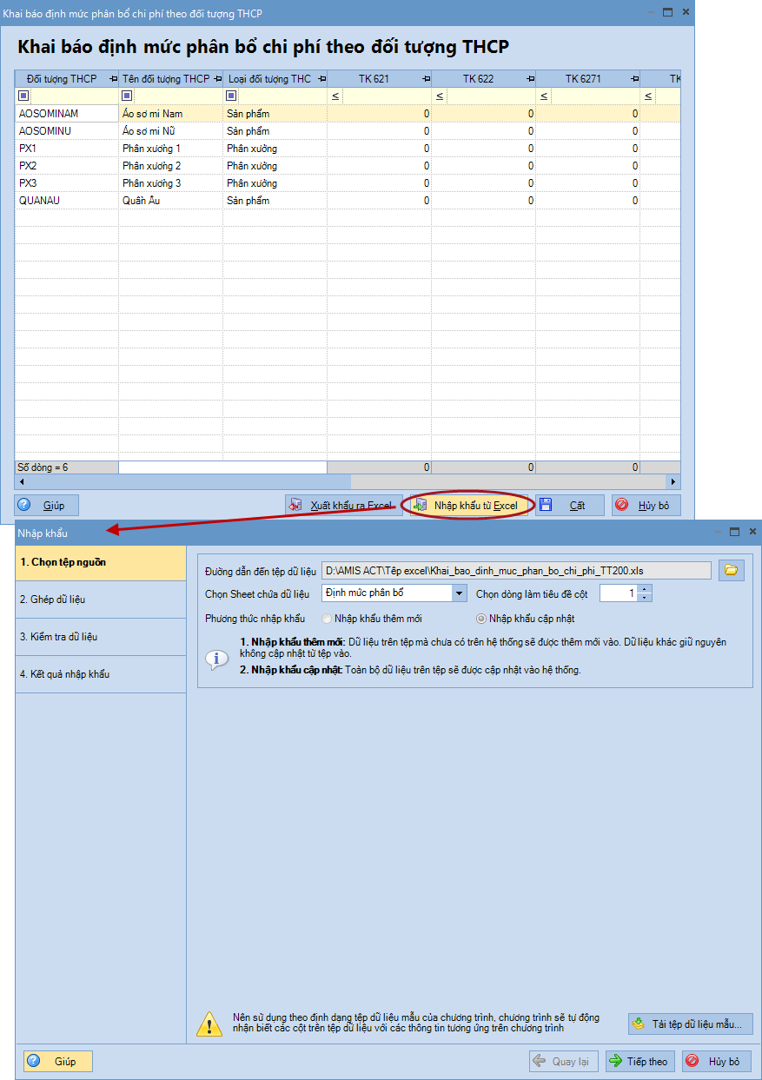Screen dimensions: 762x1080
Task: Select Nhập khẩu thêm mới radio option
Action: [328, 619]
